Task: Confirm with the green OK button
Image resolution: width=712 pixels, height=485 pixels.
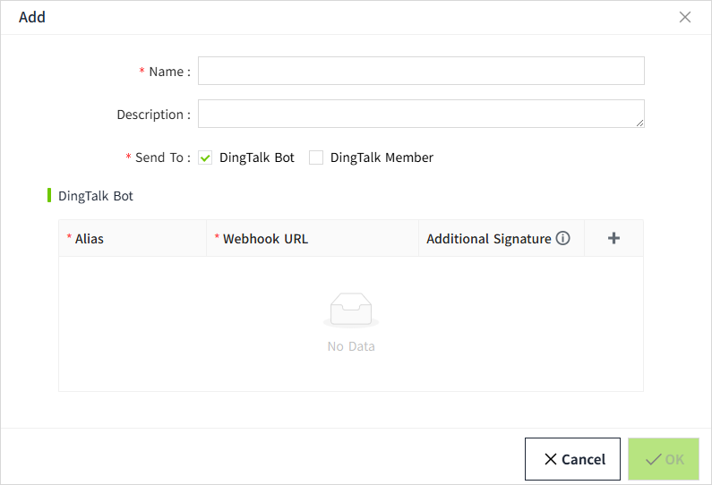Action: (x=664, y=459)
